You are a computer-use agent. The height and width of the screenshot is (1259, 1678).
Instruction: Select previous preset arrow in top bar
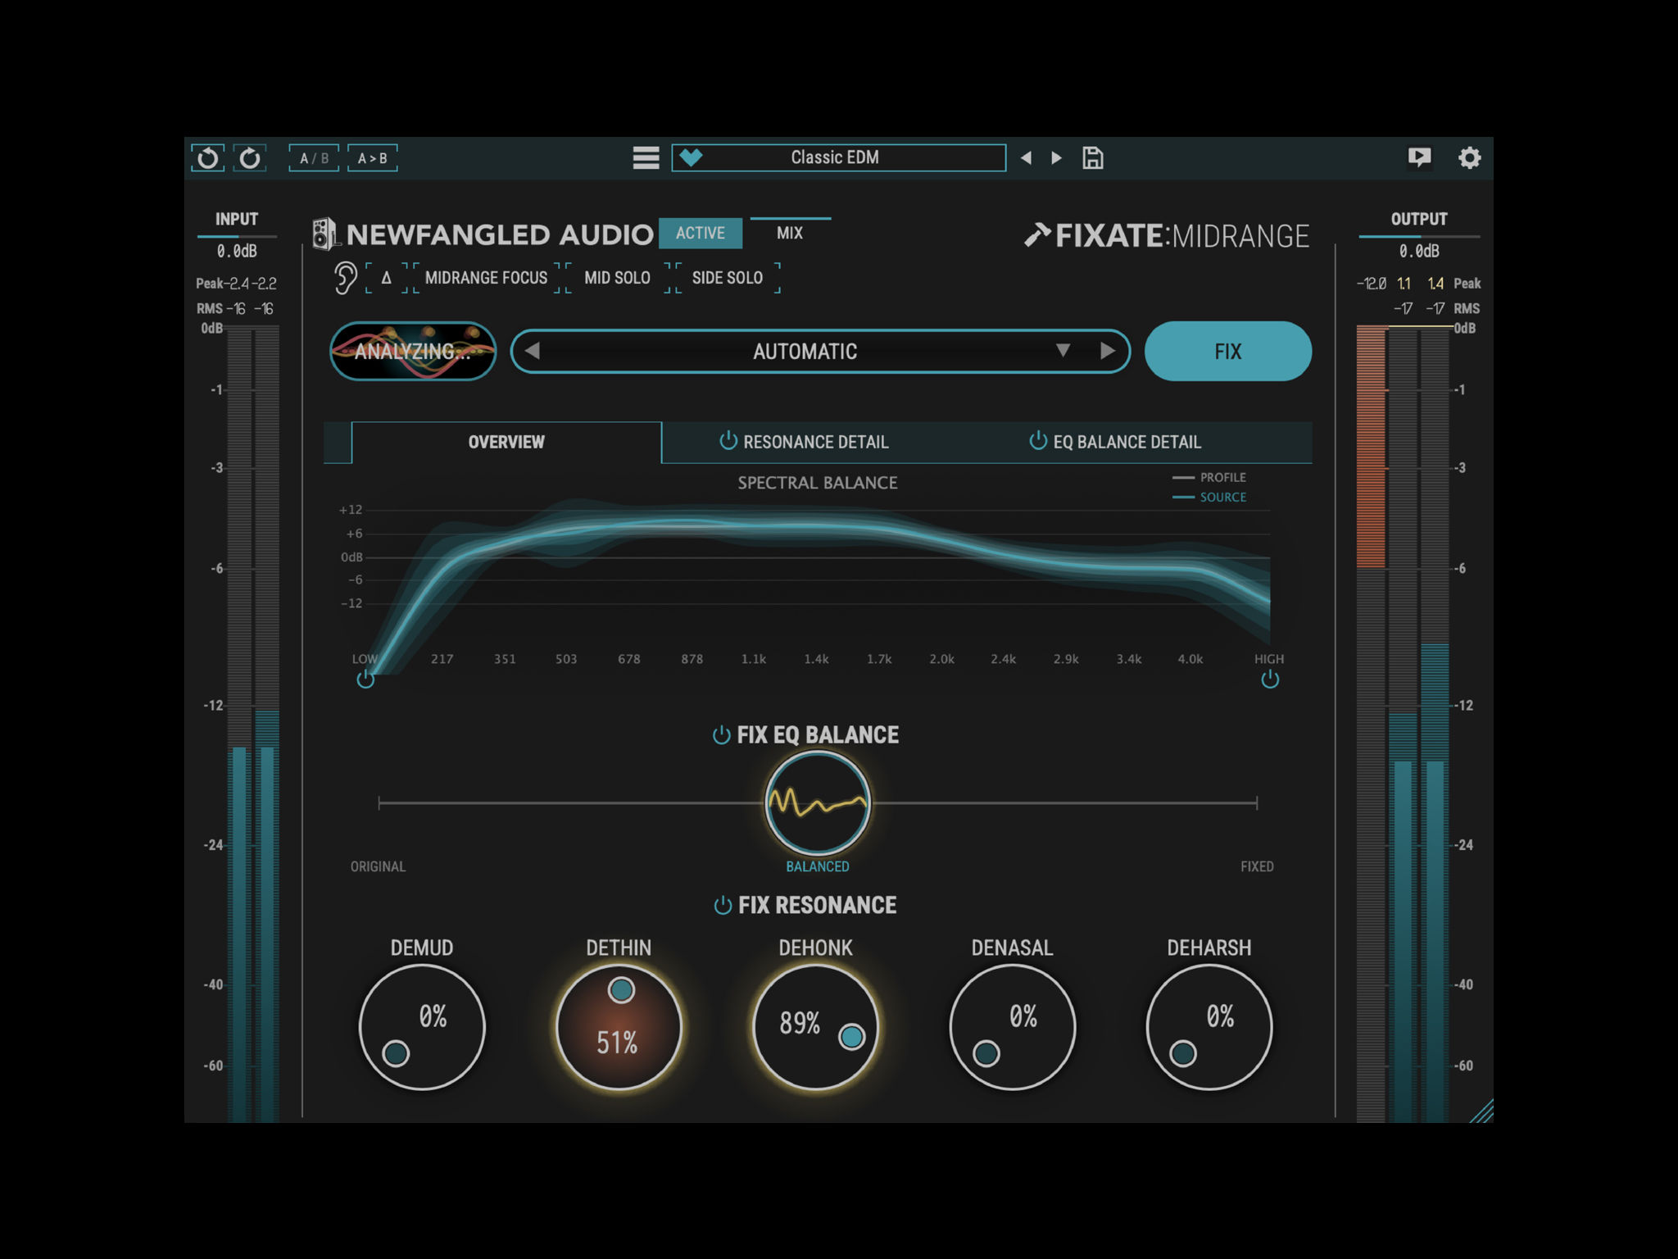point(1026,157)
